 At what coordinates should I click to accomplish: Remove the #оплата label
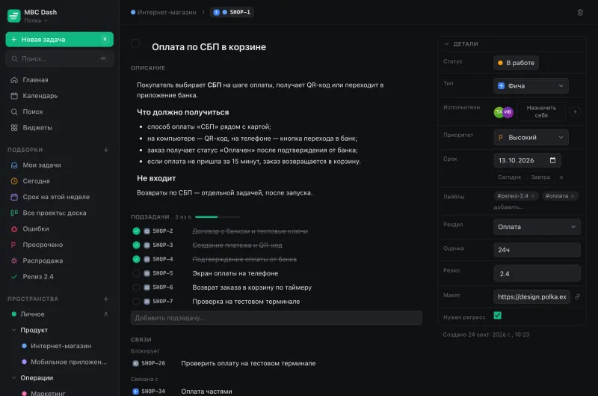(x=573, y=196)
